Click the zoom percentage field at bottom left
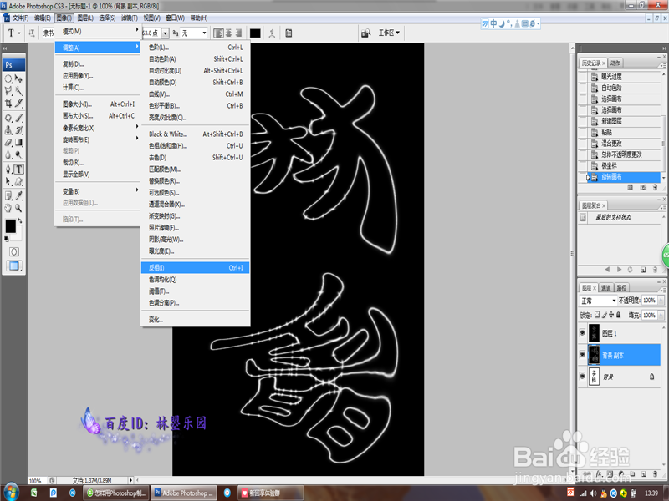The image size is (669, 501). [x=33, y=481]
